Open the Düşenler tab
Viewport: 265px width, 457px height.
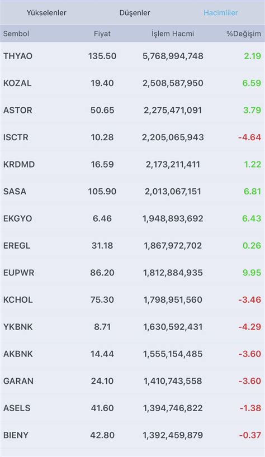tap(135, 13)
